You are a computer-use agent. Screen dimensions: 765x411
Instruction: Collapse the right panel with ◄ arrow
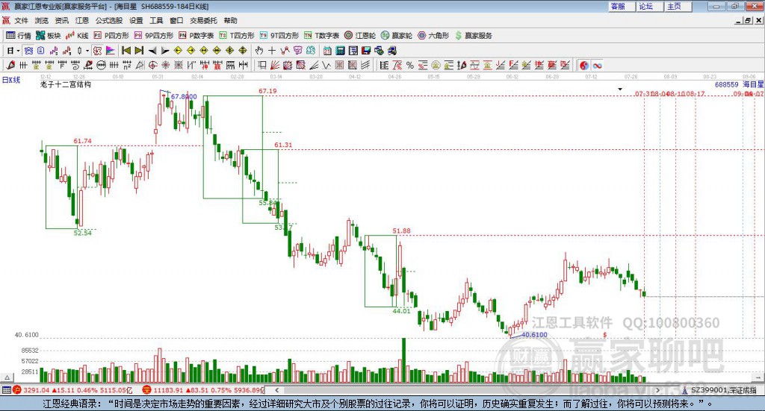pyautogui.click(x=758, y=377)
